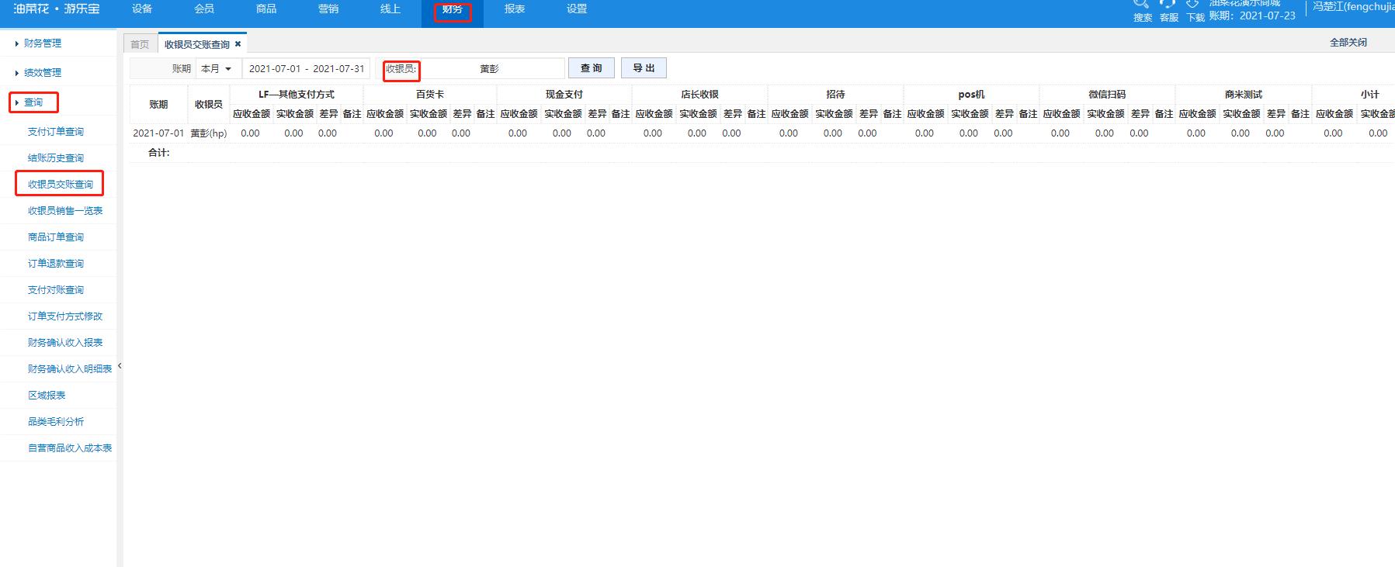Click the 油菜花·游乐宝 logo

click(56, 9)
